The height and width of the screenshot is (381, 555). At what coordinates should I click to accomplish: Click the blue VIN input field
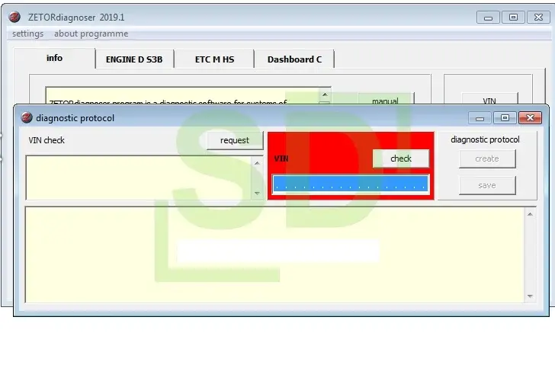351,184
